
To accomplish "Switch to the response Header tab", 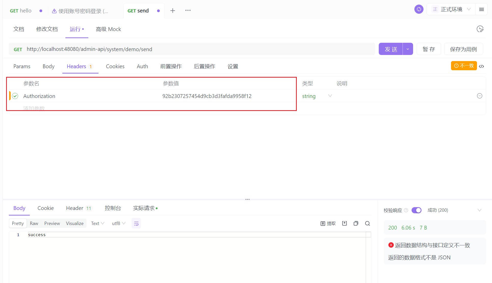I will point(78,208).
